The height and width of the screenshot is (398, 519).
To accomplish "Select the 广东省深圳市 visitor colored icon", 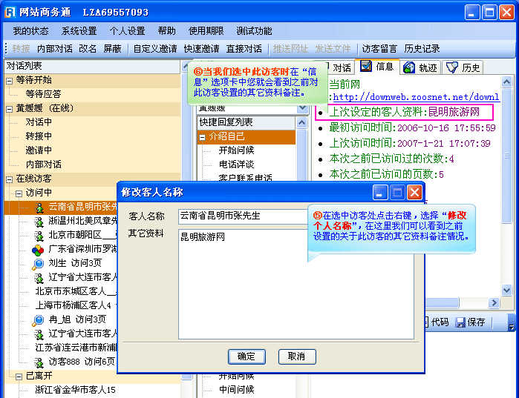I will click(x=38, y=250).
